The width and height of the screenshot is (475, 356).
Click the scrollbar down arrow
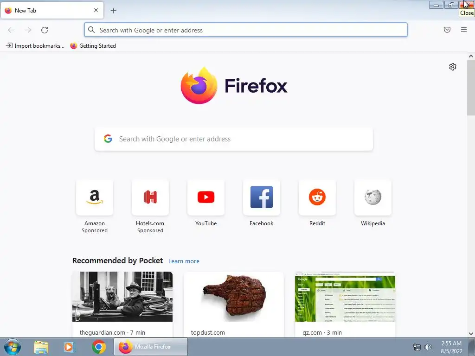coord(471,334)
